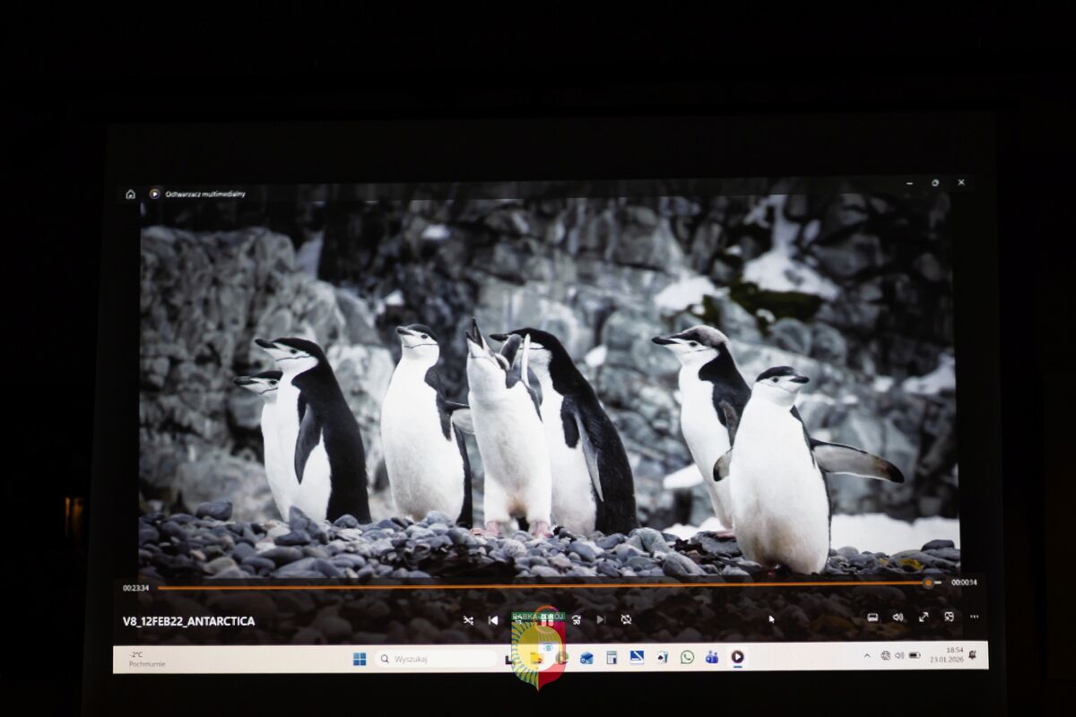Click the Media Player taskbar icon
The image size is (1076, 717).
(737, 657)
